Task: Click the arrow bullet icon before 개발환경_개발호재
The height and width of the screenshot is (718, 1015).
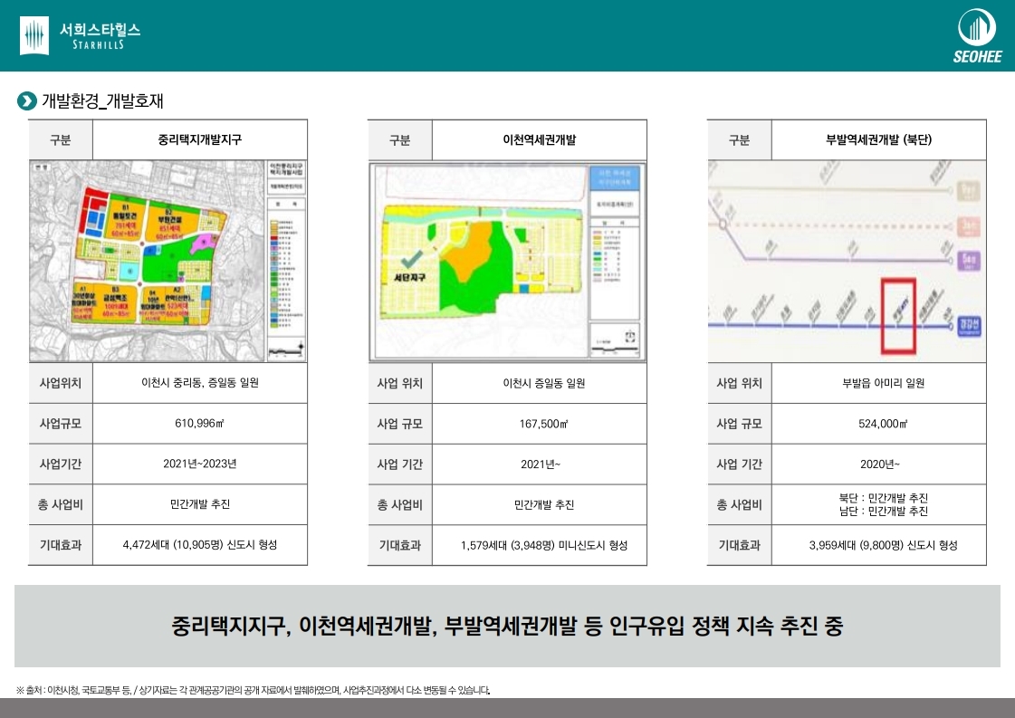Action: [26, 101]
